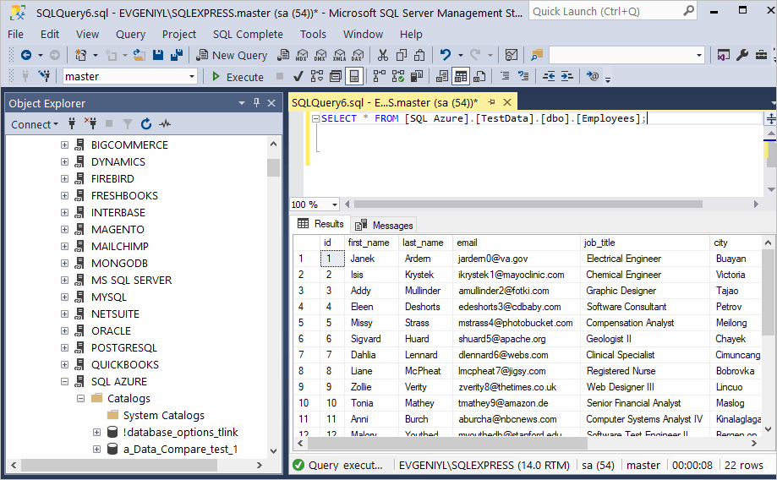Click Refresh icon in Object Explorer
This screenshot has width=777, height=480.
[145, 124]
